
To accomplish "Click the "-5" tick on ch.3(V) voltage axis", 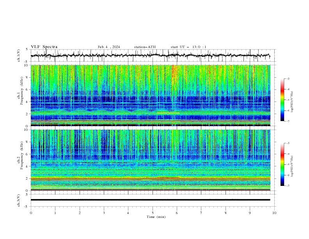I will coord(27,207).
